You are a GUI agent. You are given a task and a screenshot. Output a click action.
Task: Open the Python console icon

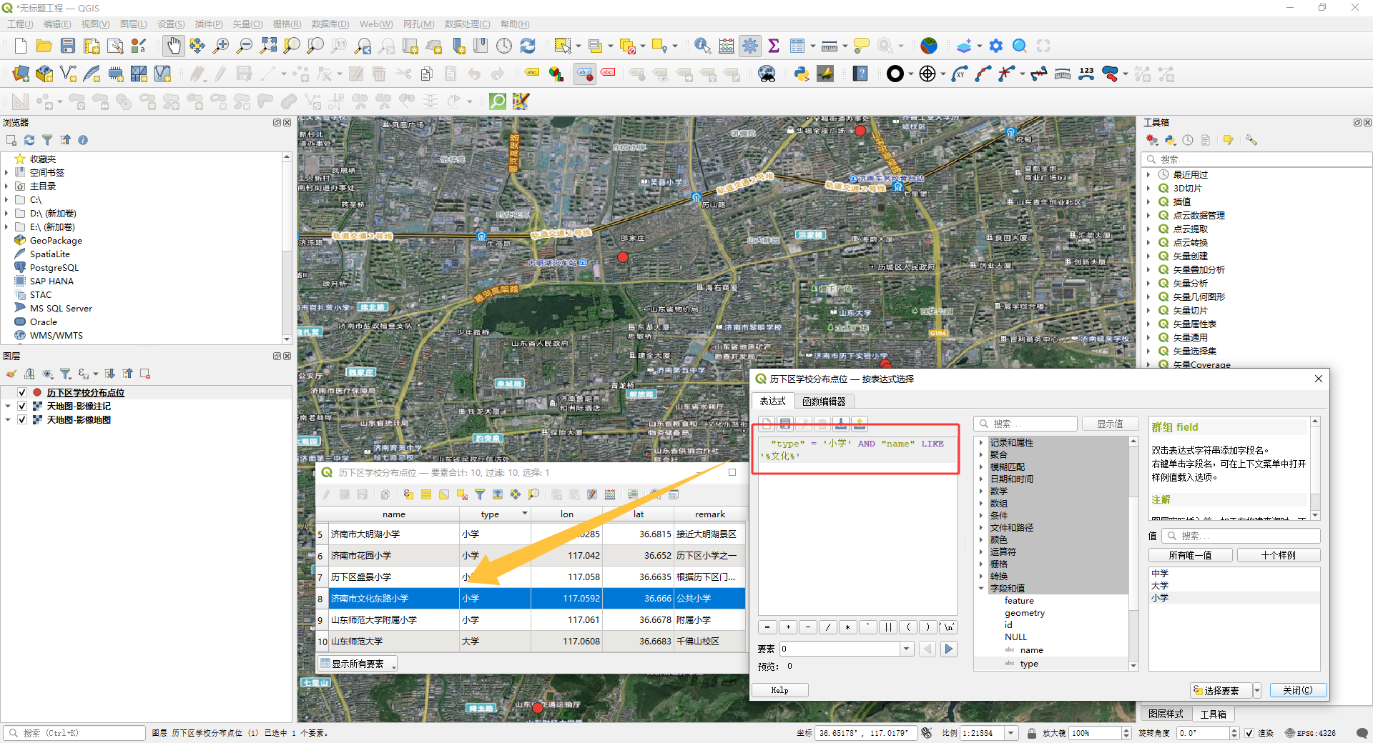point(802,74)
